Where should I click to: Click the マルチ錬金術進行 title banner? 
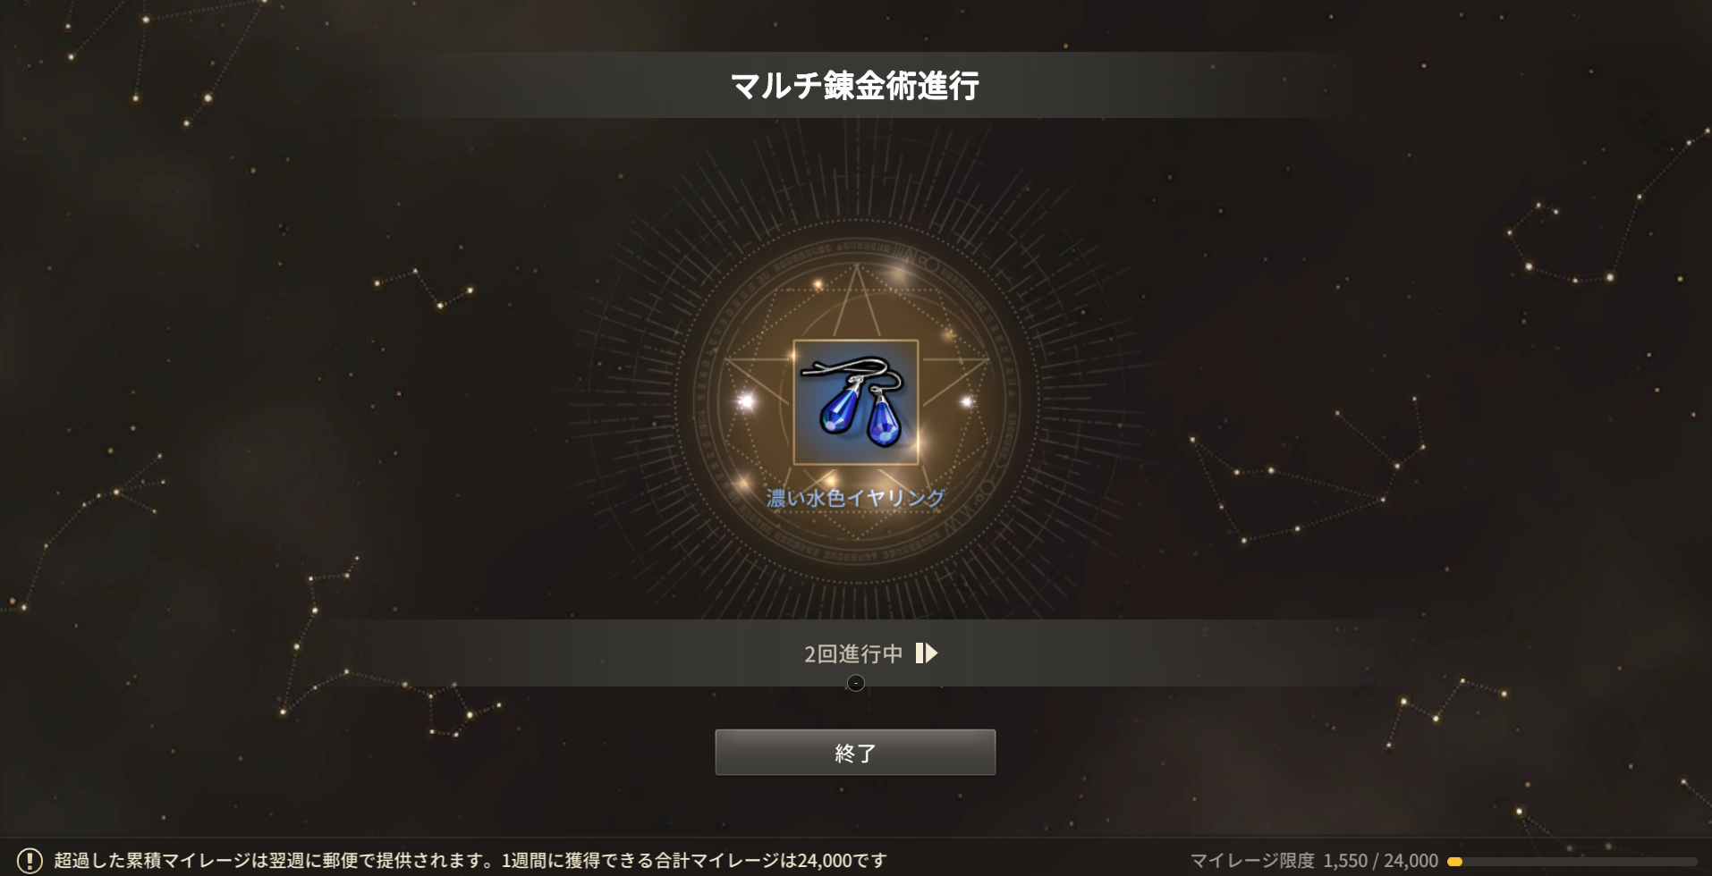tap(855, 85)
